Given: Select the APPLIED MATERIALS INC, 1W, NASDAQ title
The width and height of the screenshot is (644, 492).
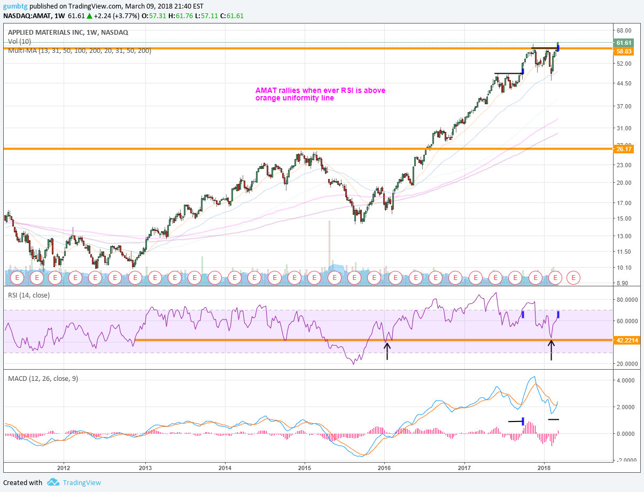Looking at the screenshot, I should (68, 33).
